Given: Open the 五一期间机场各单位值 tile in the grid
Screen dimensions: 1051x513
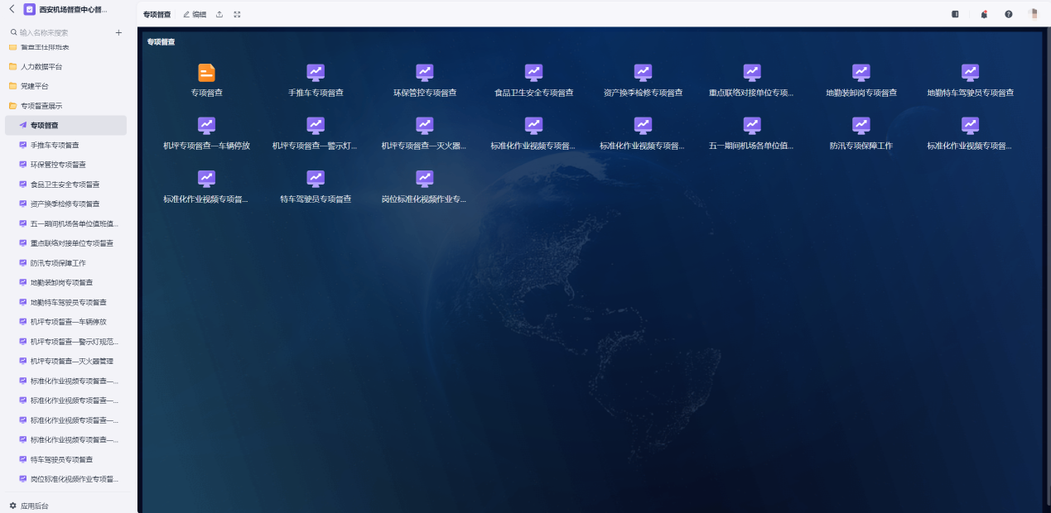Looking at the screenshot, I should tap(752, 133).
